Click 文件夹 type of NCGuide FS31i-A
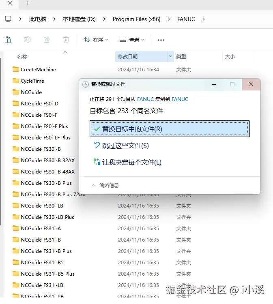This screenshot has width=273, height=304. [x=184, y=228]
